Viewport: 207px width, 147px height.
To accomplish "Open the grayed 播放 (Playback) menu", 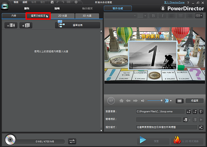I will click(43, 2).
